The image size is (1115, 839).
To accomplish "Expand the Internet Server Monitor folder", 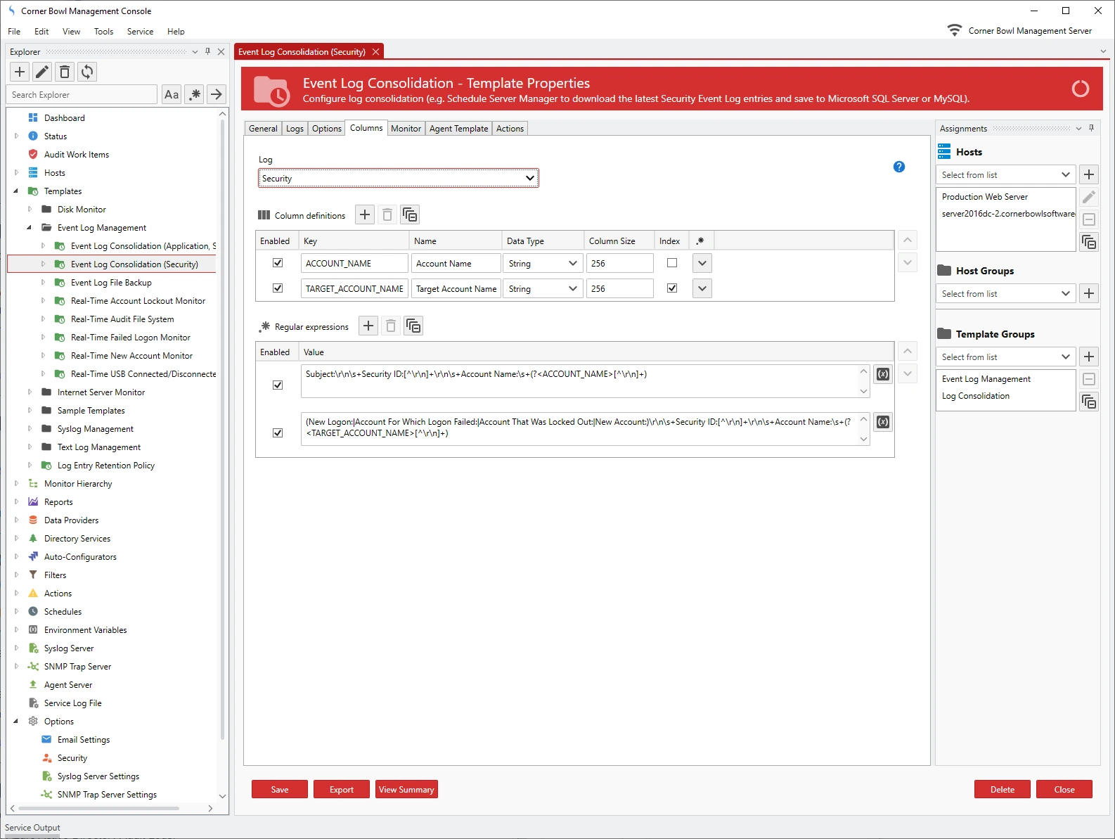I will pyautogui.click(x=30, y=392).
